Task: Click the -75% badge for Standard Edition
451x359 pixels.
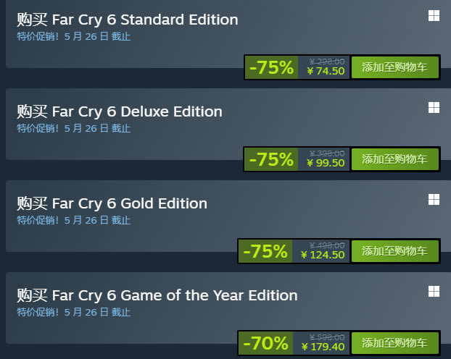Action: [x=271, y=67]
